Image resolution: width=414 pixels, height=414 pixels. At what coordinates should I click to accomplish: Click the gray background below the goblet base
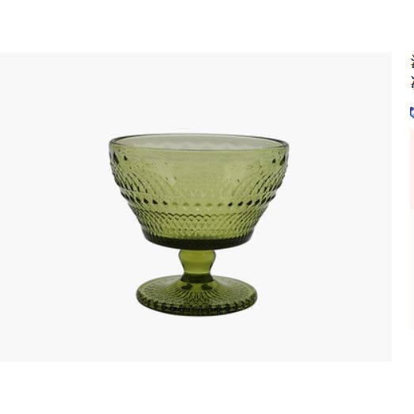[196, 339]
